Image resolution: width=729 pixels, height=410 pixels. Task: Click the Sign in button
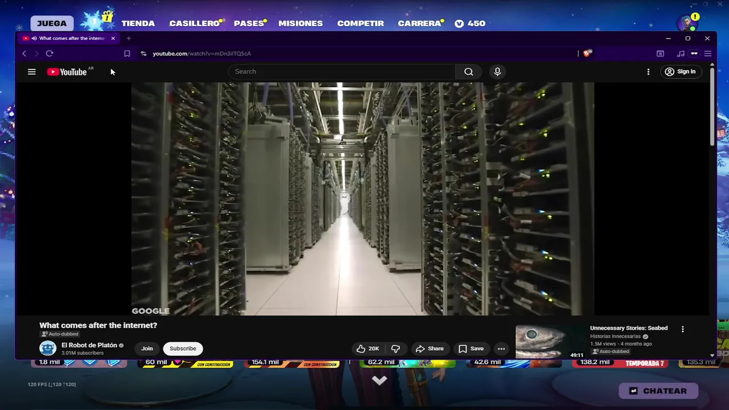click(x=681, y=72)
